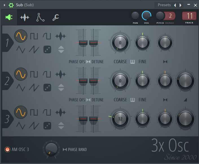This screenshot has height=164, width=199.
Task: Open the wrench settings tab
Action: click(56, 18)
